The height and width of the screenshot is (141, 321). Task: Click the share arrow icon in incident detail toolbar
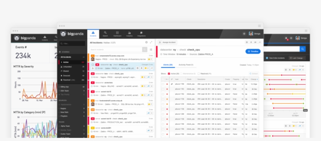pyautogui.click(x=260, y=42)
